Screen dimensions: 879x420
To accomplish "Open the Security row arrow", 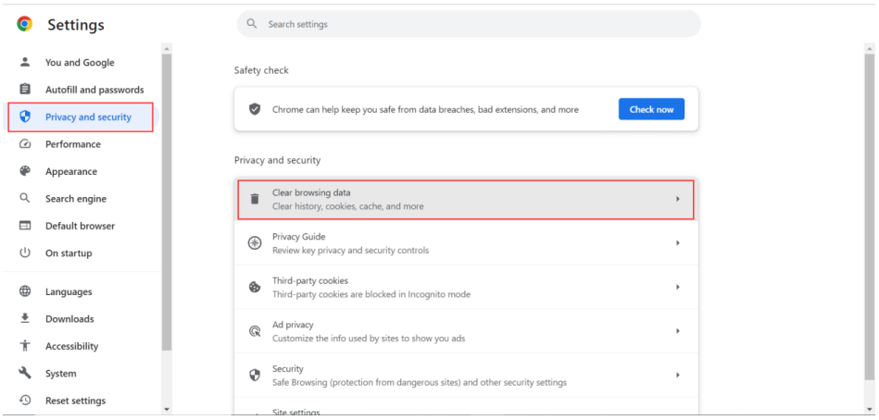I will [x=677, y=376].
